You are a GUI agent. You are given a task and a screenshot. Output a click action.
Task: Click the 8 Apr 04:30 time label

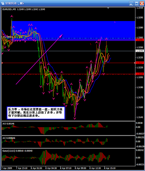tap(51, 168)
